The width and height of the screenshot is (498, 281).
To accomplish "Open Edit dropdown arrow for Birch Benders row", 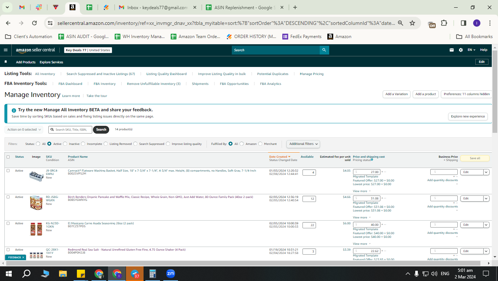I will click(486, 199).
